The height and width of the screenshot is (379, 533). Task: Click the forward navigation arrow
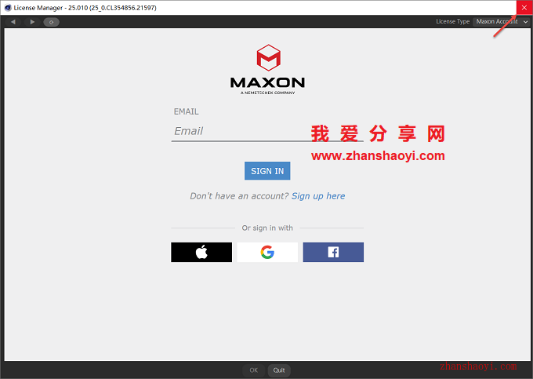[x=32, y=22]
